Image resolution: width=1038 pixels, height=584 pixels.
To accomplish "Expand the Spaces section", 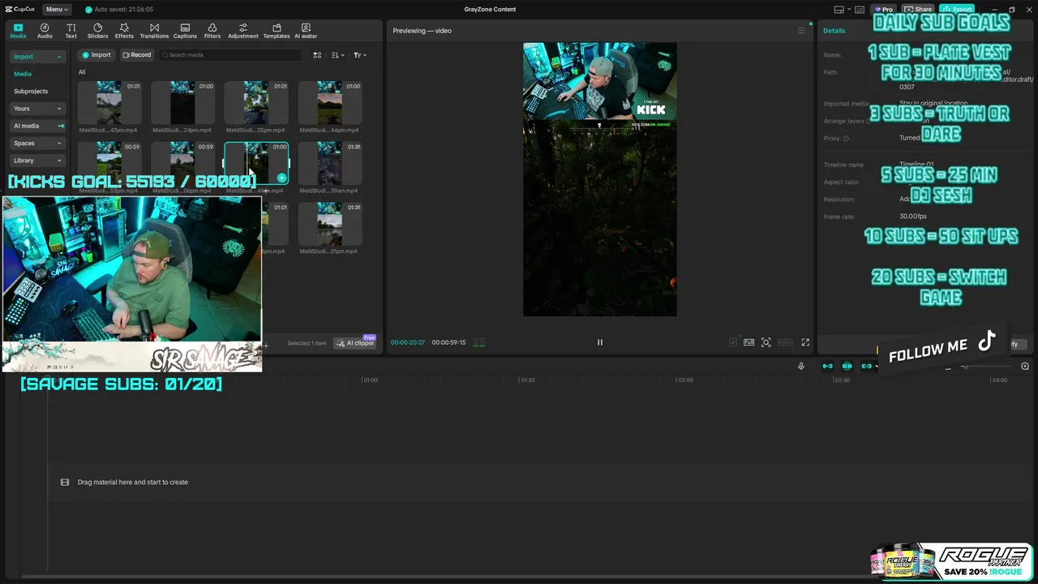I will pyautogui.click(x=37, y=143).
